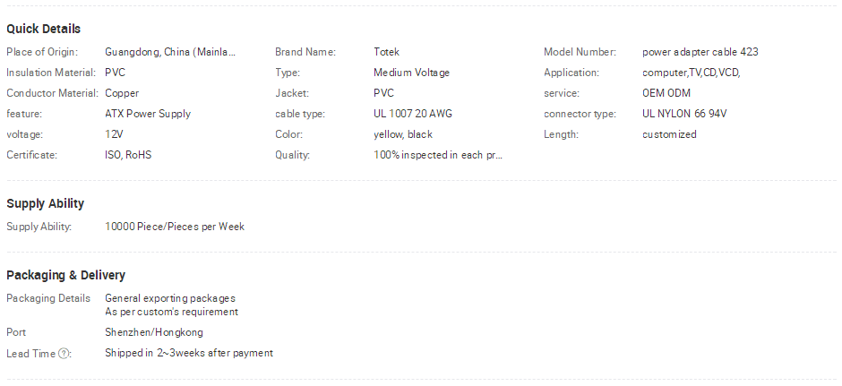The image size is (842, 386).
Task: Click the truncated Guangdong, China origin value
Action: pos(170,52)
